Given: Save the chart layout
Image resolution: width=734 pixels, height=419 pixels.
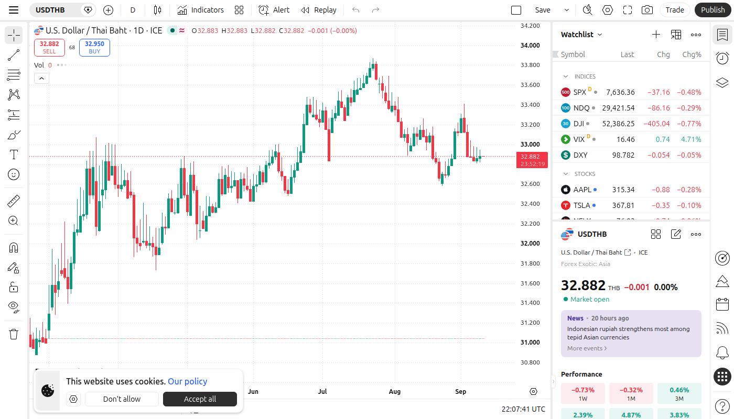Looking at the screenshot, I should click(x=543, y=10).
